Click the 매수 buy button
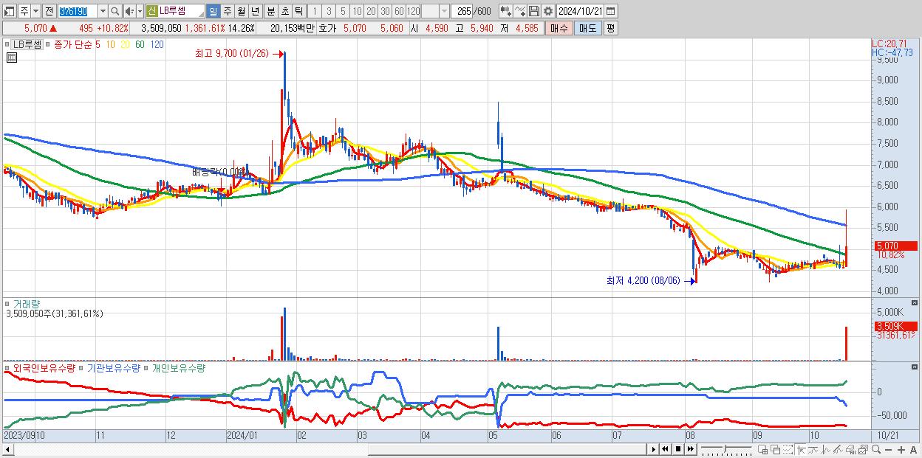The width and height of the screenshot is (922, 458). [559, 28]
